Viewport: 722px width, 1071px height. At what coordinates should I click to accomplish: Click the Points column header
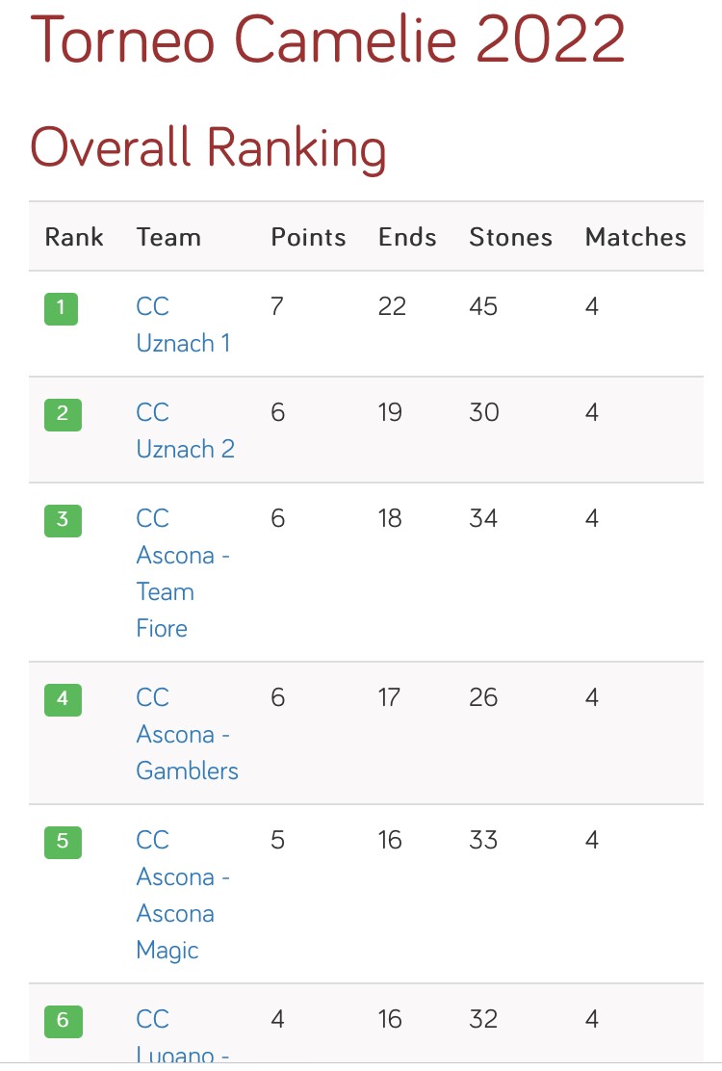click(x=308, y=237)
